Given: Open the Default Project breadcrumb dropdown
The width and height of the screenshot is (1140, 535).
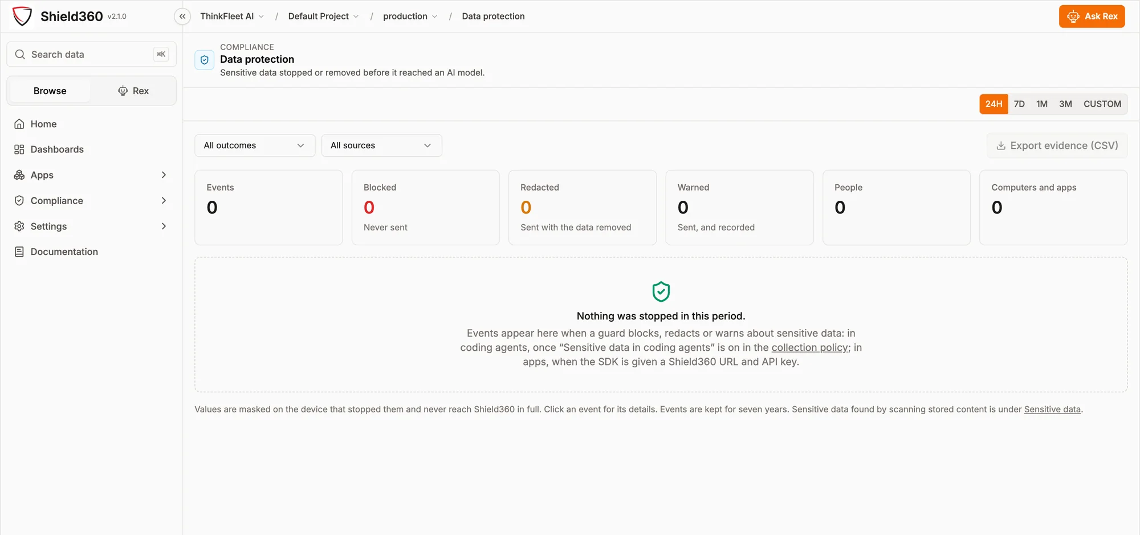Looking at the screenshot, I should [323, 17].
